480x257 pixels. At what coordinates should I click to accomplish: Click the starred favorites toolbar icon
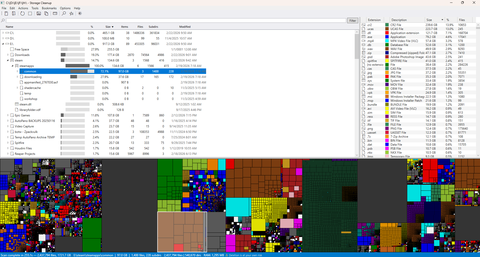point(71,13)
